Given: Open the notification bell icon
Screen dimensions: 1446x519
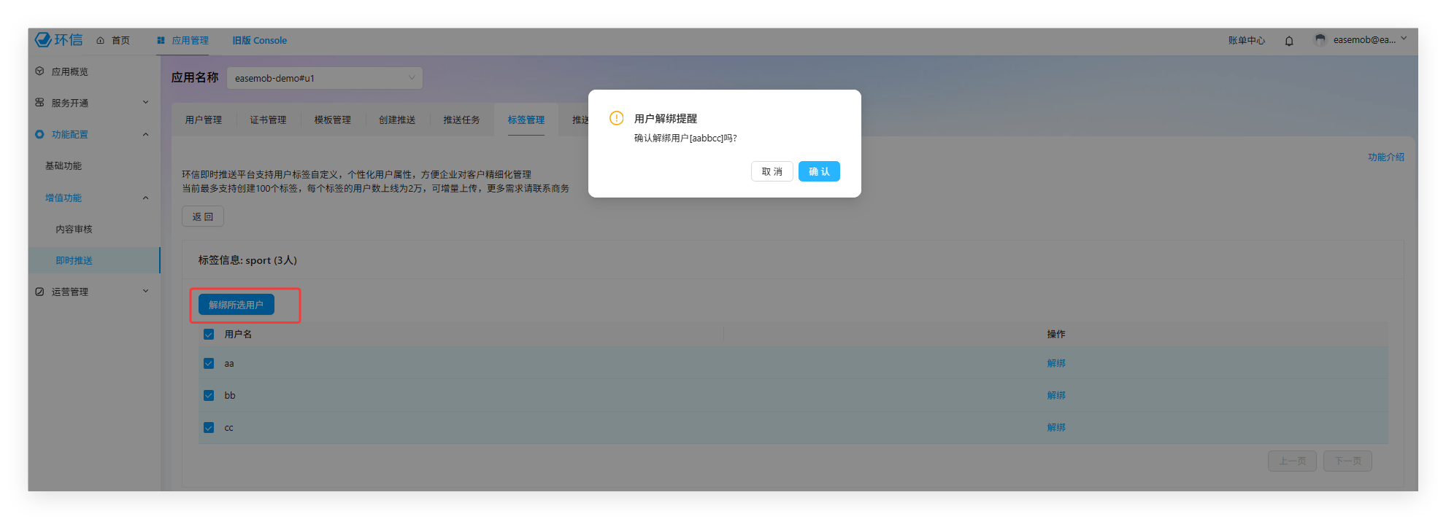Looking at the screenshot, I should pos(1289,41).
